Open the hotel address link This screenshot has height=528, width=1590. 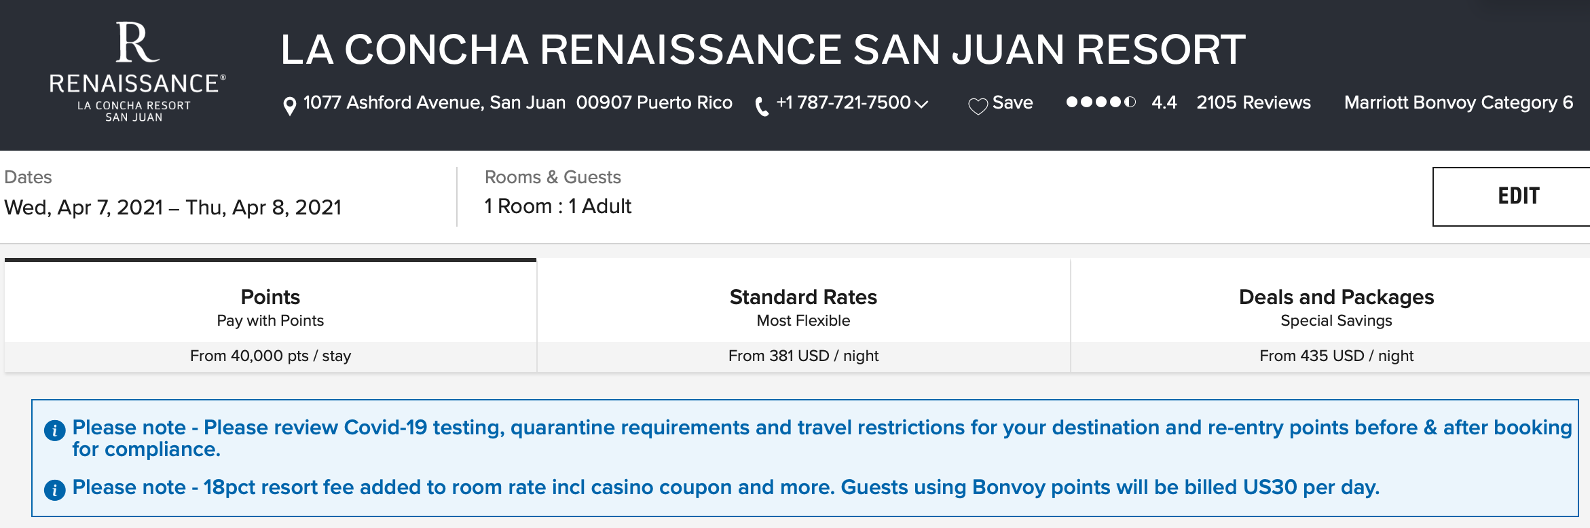518,102
